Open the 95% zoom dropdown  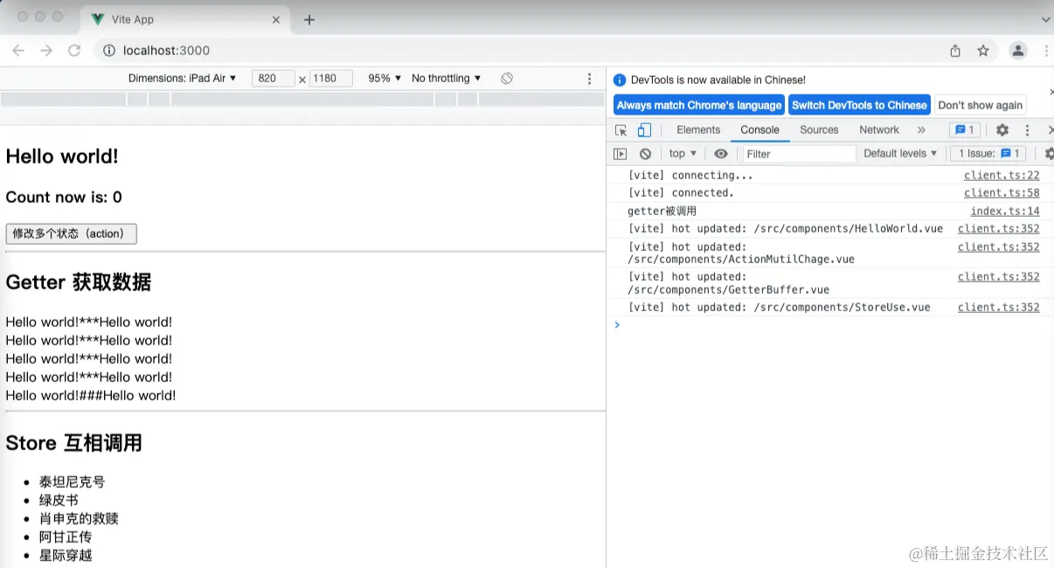(x=385, y=79)
